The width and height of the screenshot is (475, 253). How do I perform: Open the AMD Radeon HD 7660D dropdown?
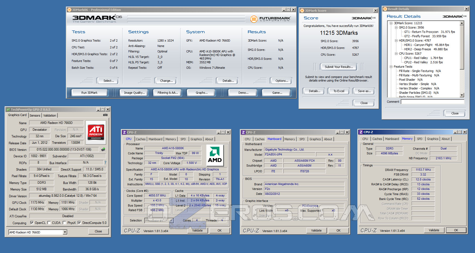point(65,232)
